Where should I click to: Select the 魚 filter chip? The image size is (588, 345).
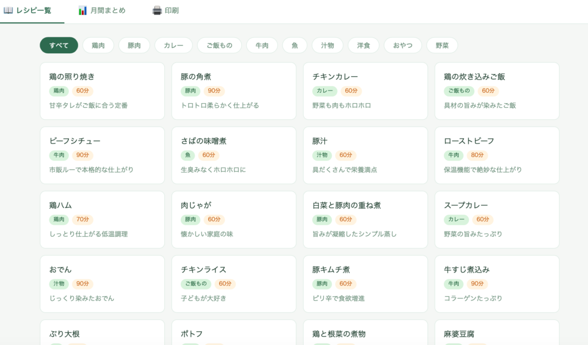295,45
